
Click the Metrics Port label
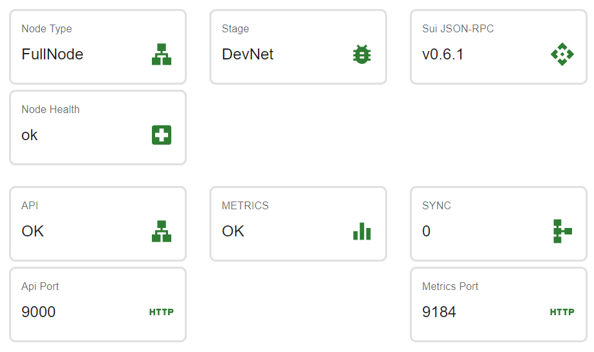(450, 287)
